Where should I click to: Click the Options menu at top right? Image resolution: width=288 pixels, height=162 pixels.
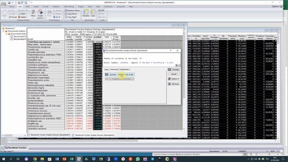276,6
